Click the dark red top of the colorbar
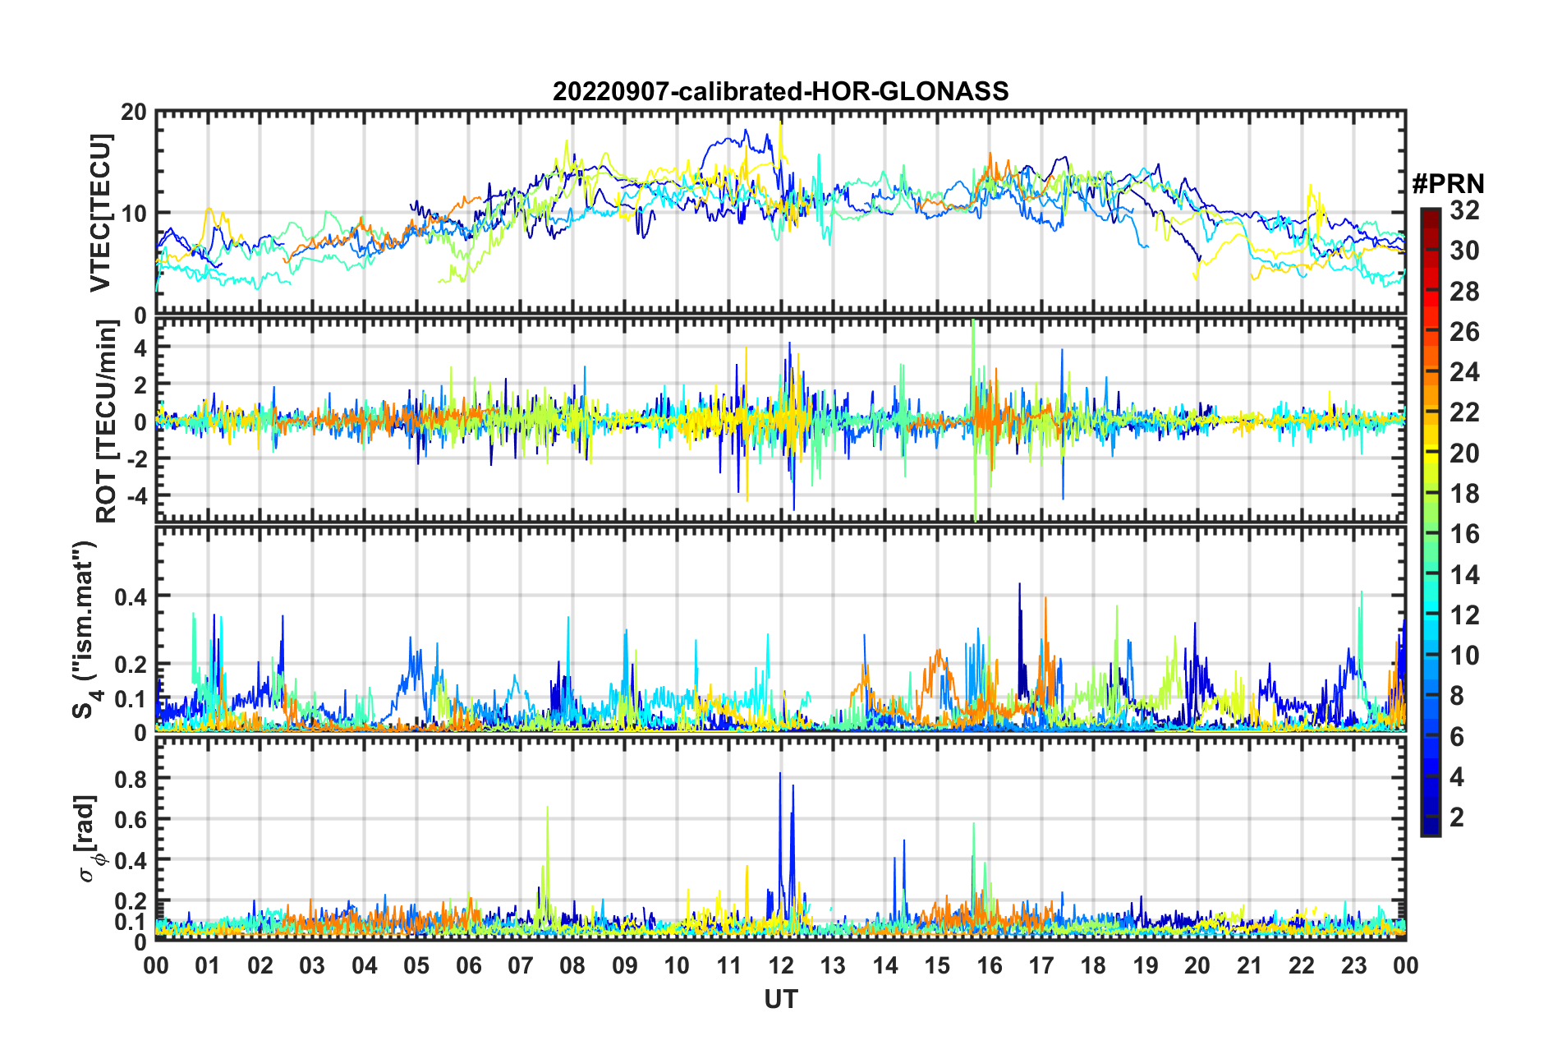Image resolution: width=1562 pixels, height=1045 pixels. point(1430,214)
